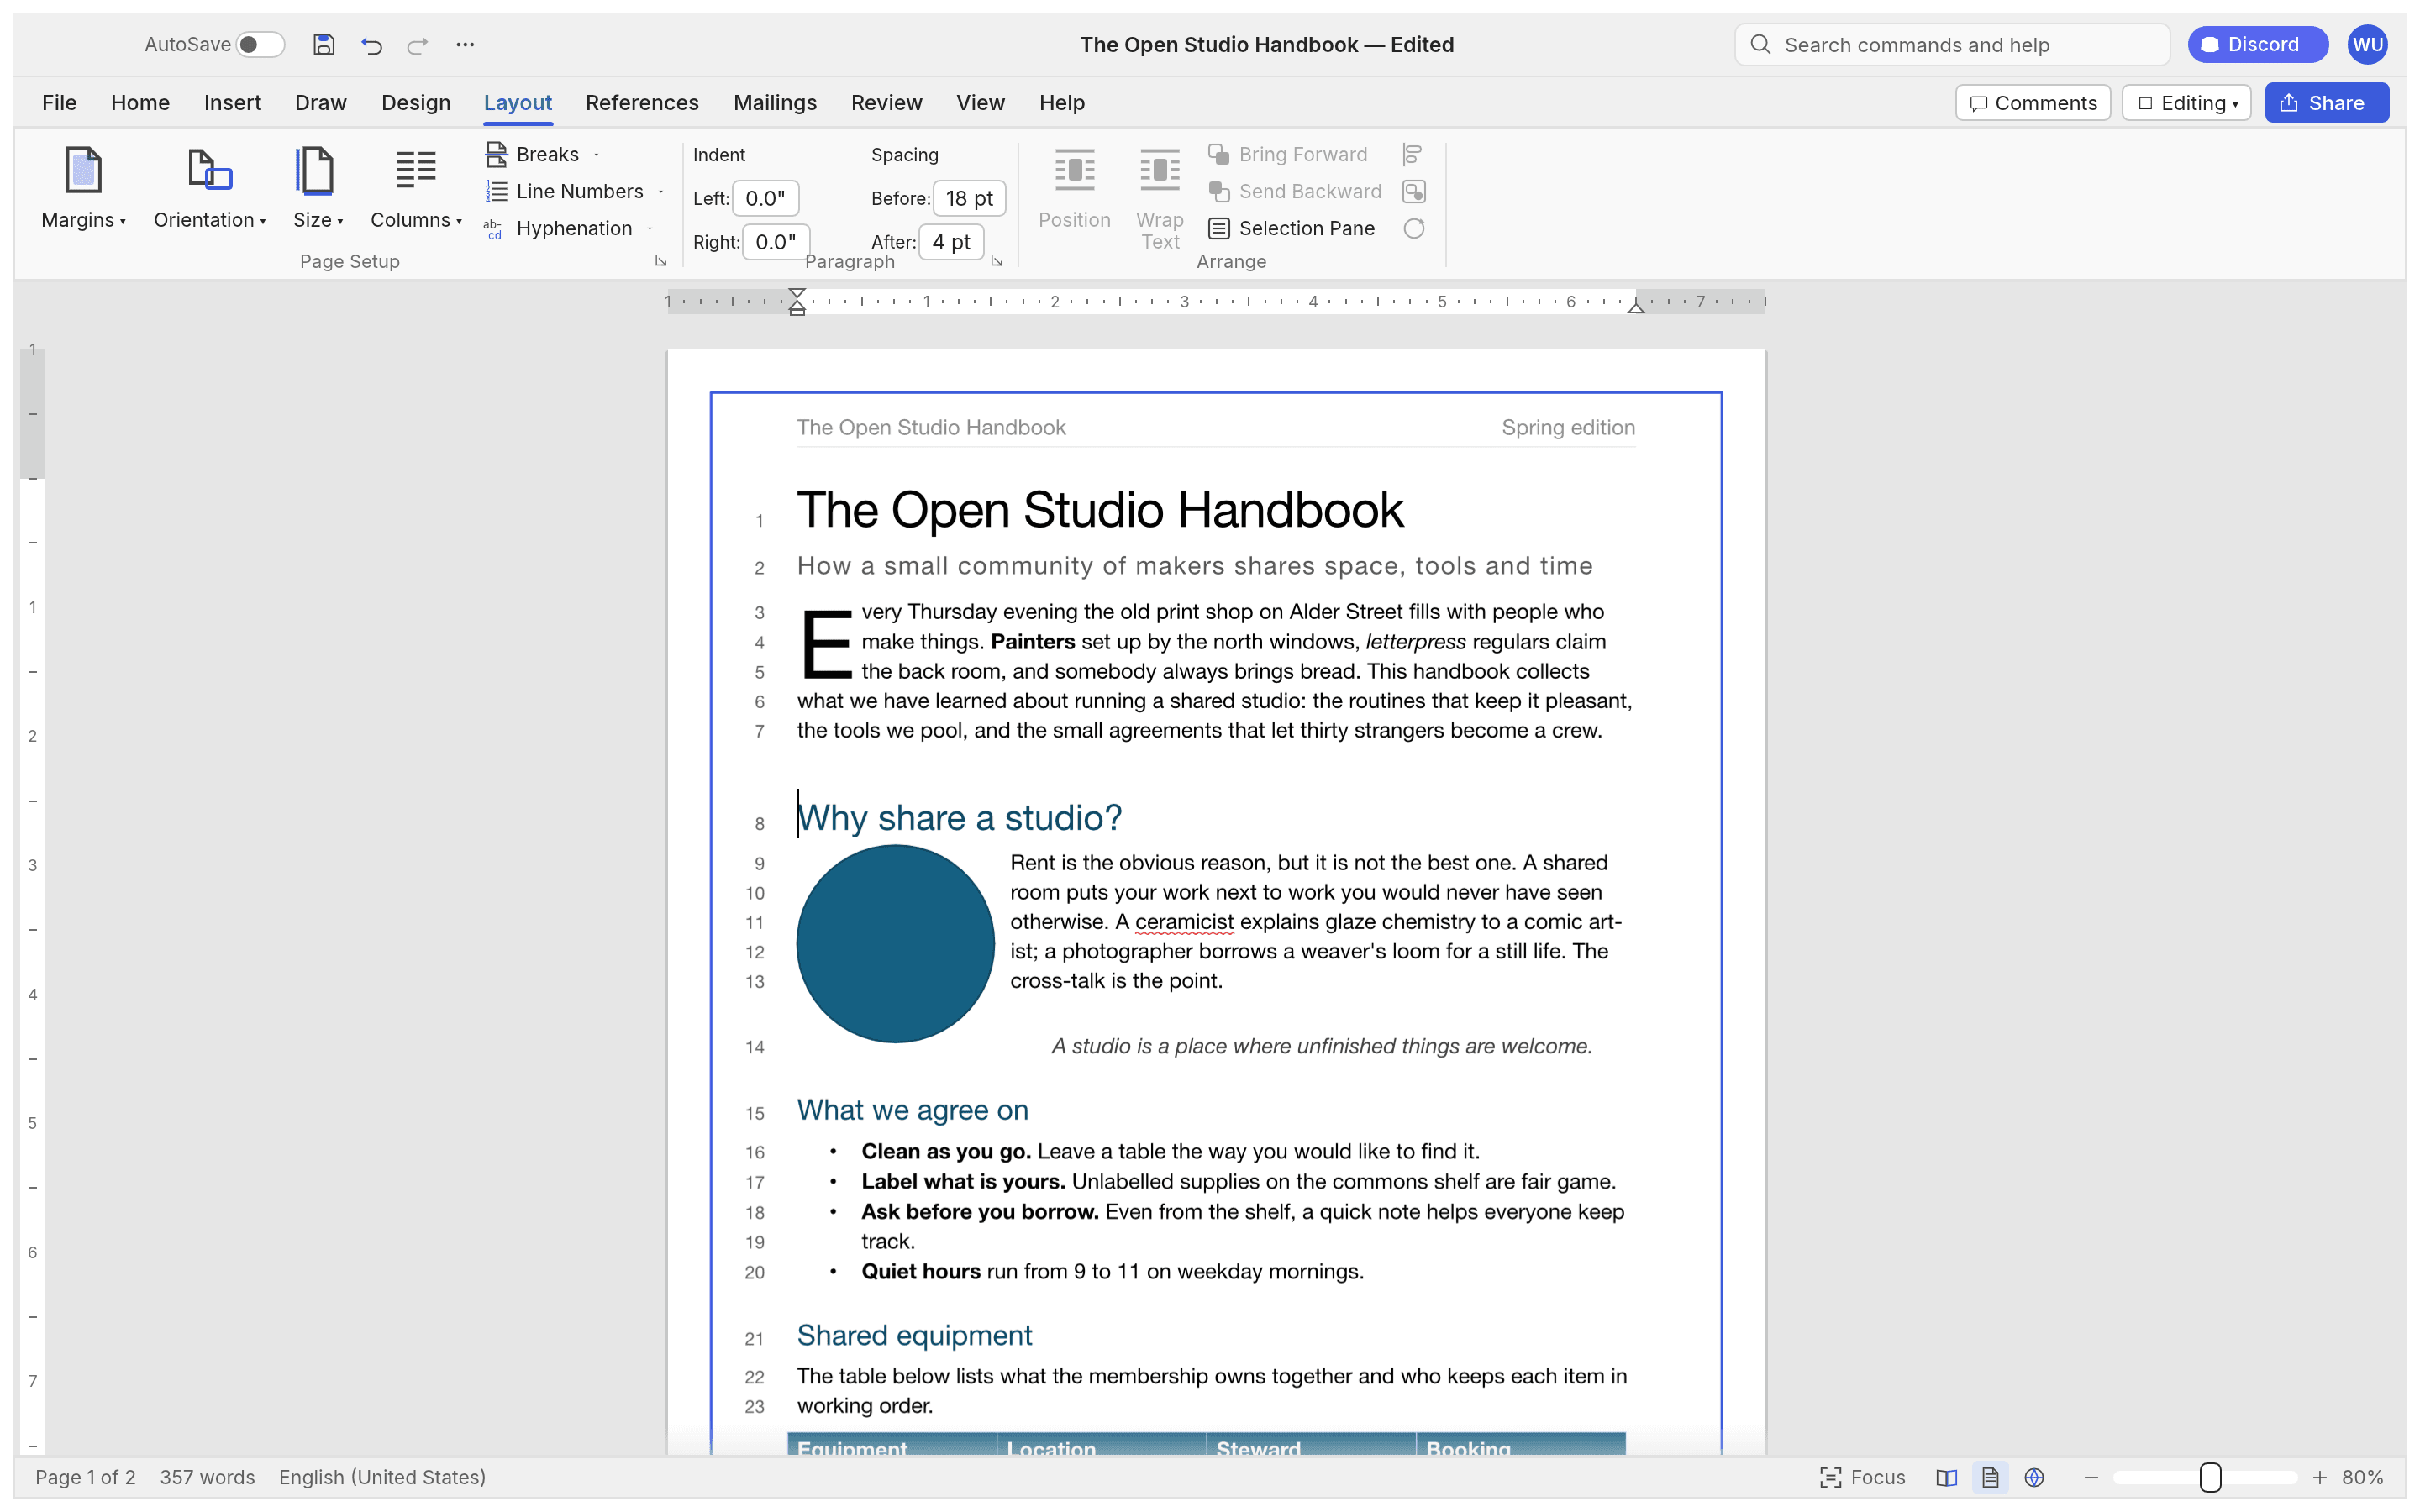The width and height of the screenshot is (2420, 1512).
Task: Open the Comments pane
Action: click(x=2032, y=103)
